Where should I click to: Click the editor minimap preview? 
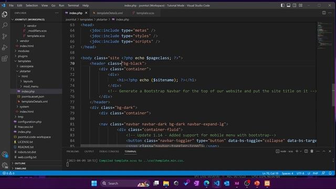pyautogui.click(x=324, y=35)
